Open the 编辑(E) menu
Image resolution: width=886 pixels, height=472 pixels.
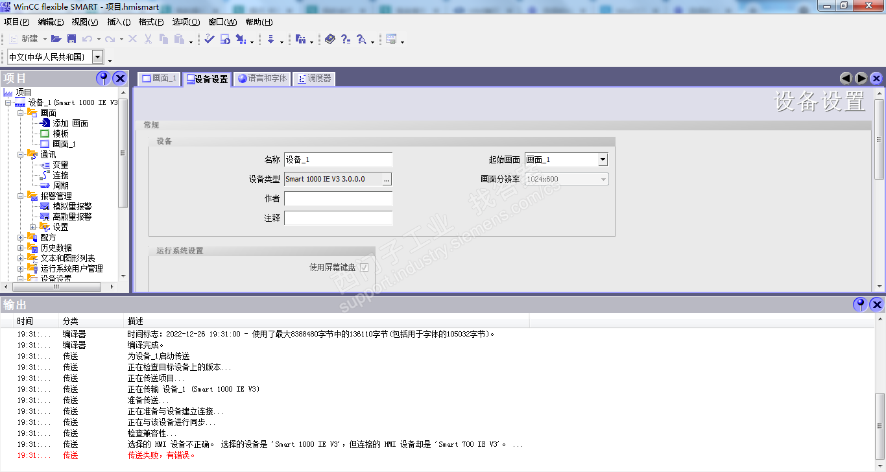point(51,22)
